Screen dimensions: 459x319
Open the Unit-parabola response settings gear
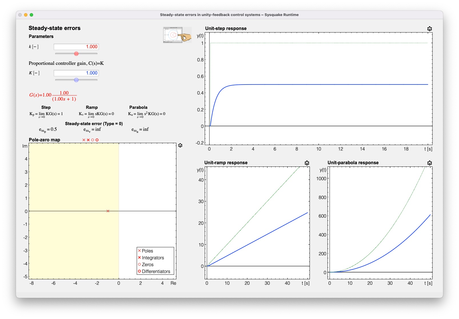click(x=430, y=163)
